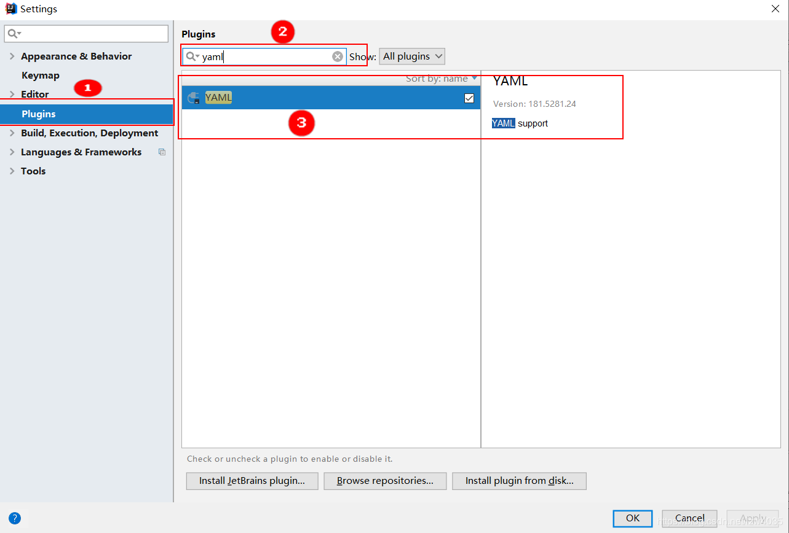Close the Settings dialog window
This screenshot has height=533, width=789.
(x=774, y=9)
